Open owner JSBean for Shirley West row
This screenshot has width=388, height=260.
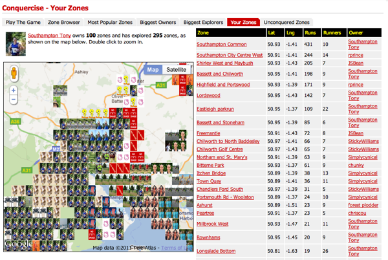click(356, 63)
